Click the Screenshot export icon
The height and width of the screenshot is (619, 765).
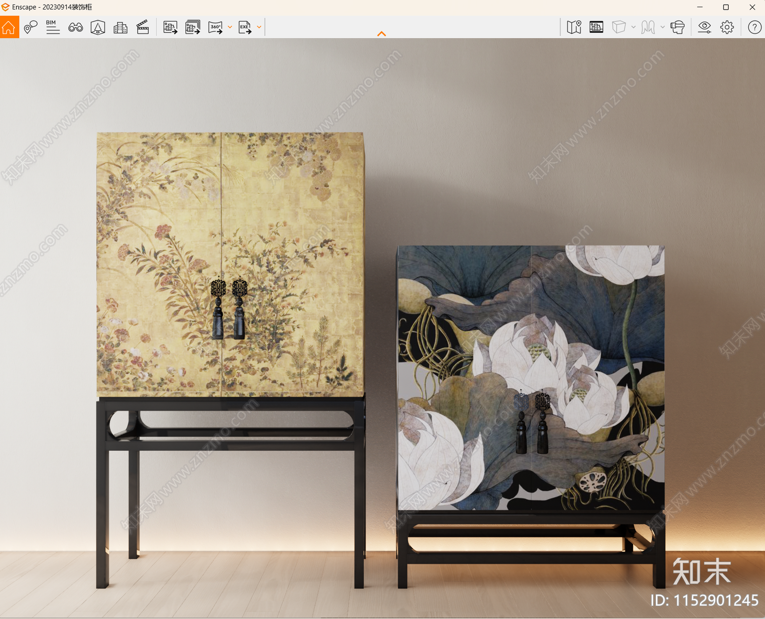click(170, 27)
